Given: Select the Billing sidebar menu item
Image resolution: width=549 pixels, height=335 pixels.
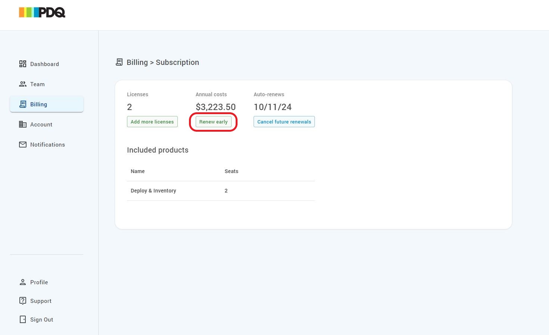Looking at the screenshot, I should point(46,104).
